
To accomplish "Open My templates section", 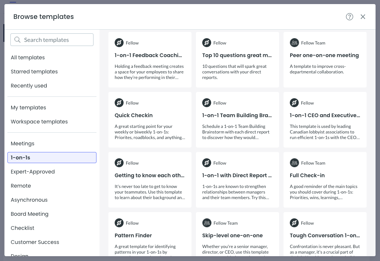I will [x=29, y=108].
